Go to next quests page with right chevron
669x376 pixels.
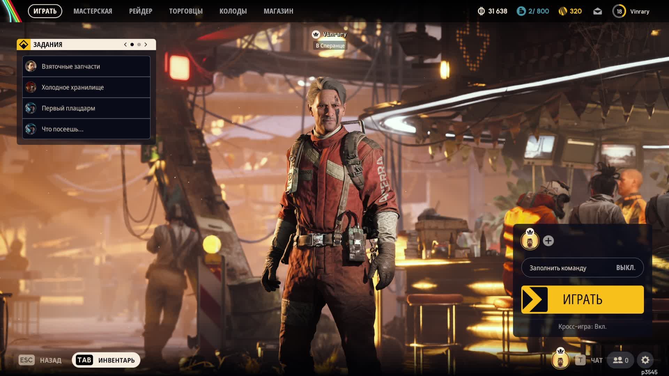click(x=146, y=45)
